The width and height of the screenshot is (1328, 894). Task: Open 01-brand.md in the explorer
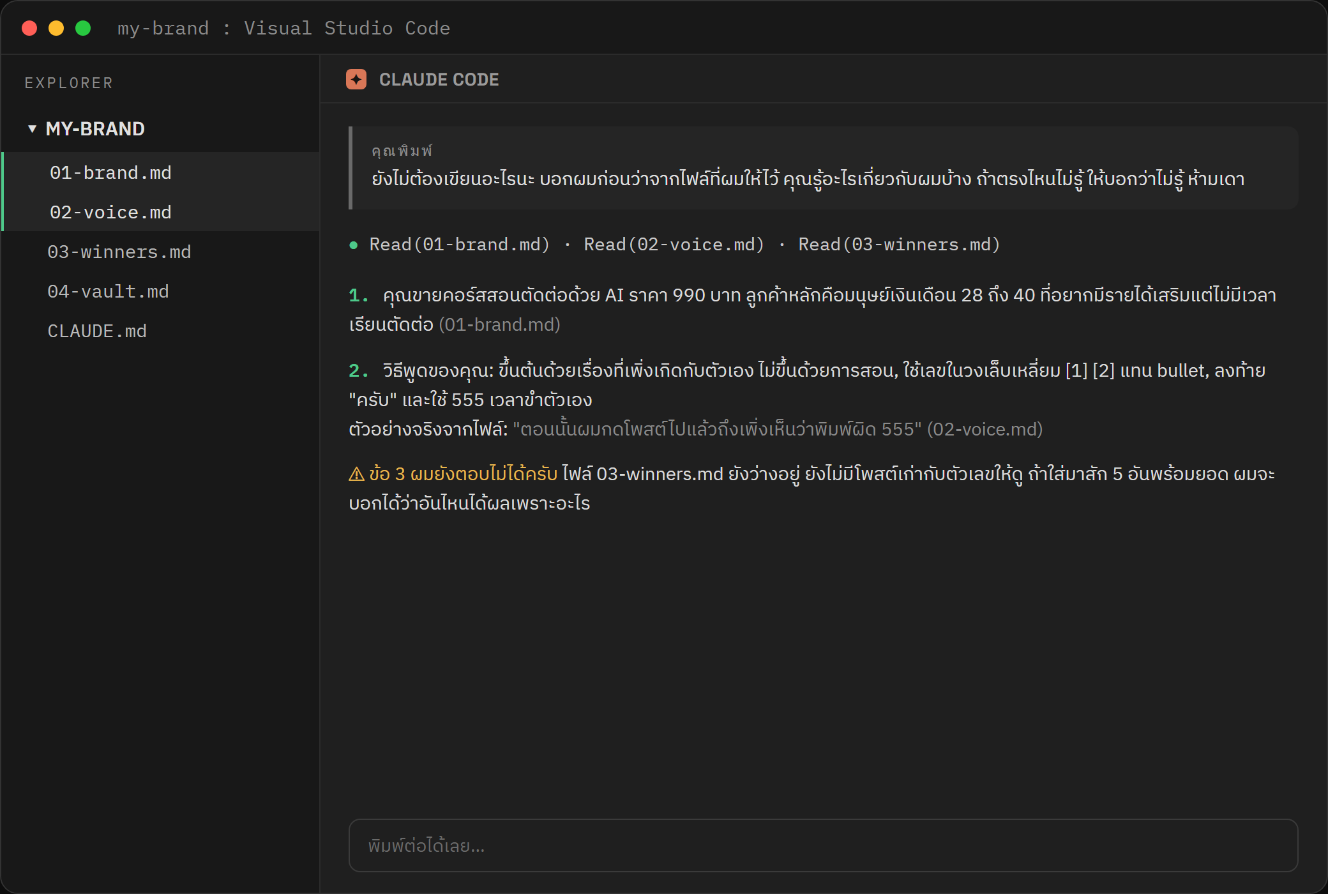click(x=161, y=172)
